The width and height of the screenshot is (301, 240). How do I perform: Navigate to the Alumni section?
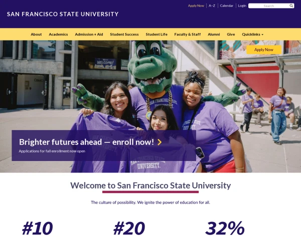[214, 34]
